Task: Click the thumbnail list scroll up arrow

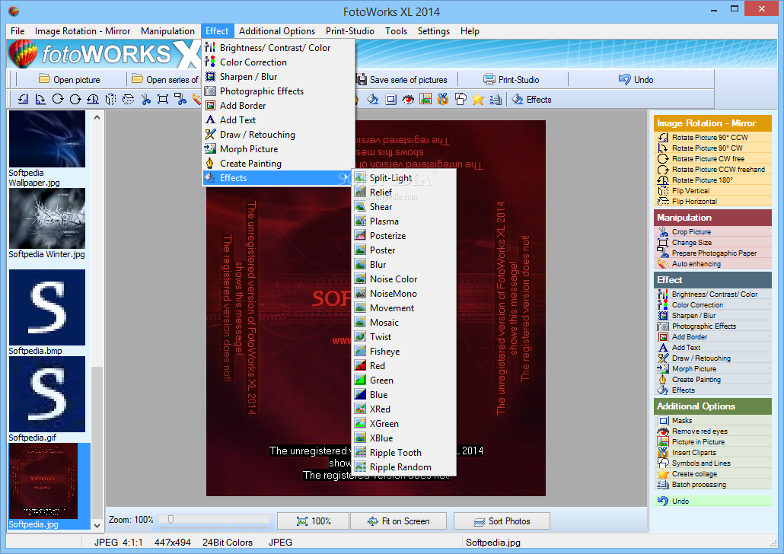Action: (97, 117)
